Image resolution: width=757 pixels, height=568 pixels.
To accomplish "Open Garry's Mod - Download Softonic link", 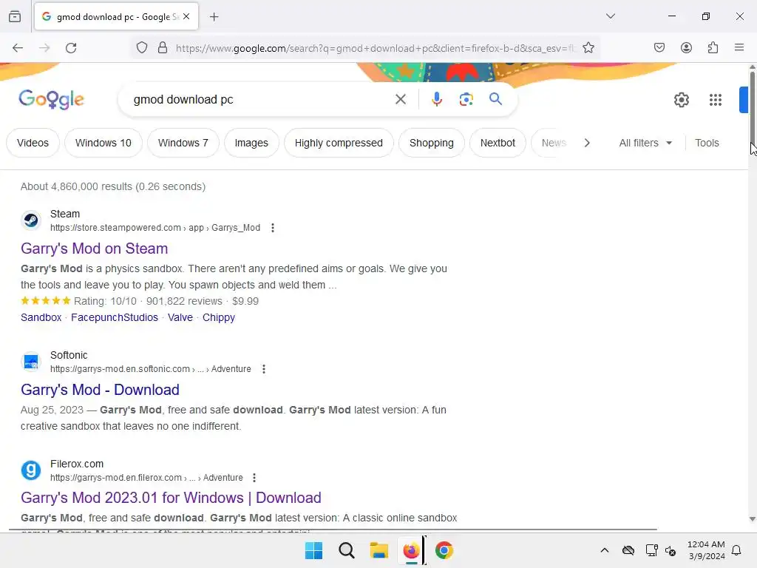I will pos(100,390).
